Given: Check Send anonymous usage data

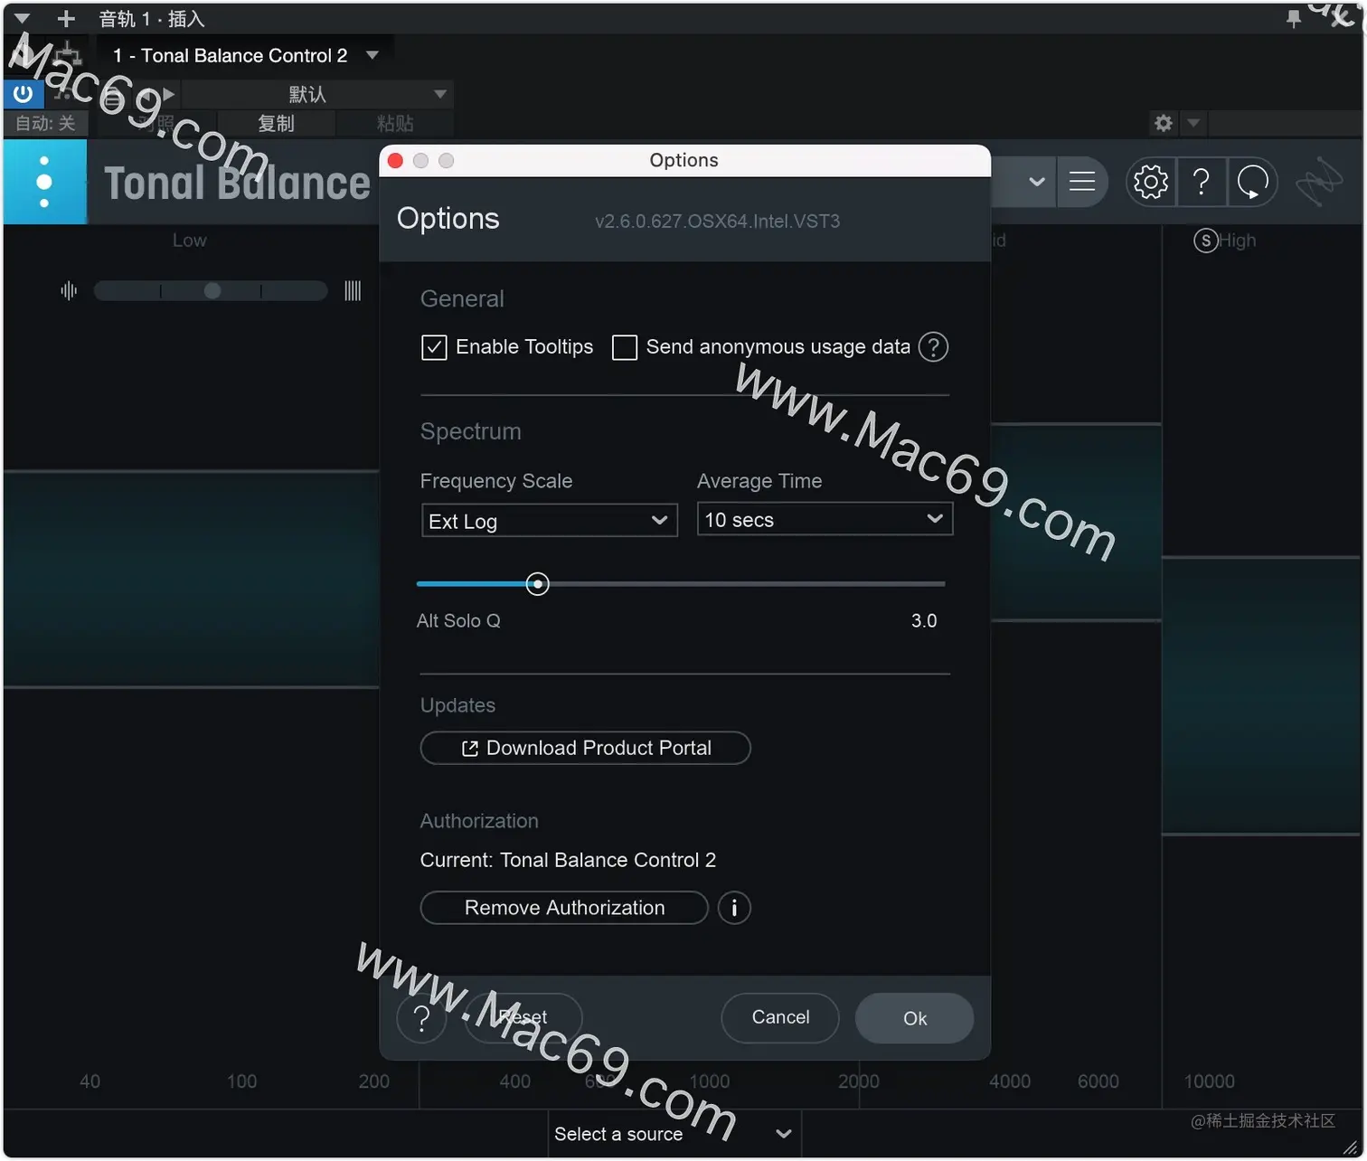Looking at the screenshot, I should coord(625,347).
